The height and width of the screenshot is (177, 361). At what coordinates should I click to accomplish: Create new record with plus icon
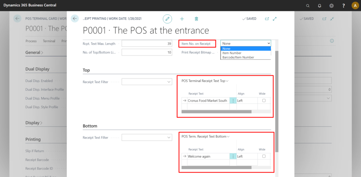pyautogui.click(x=182, y=19)
